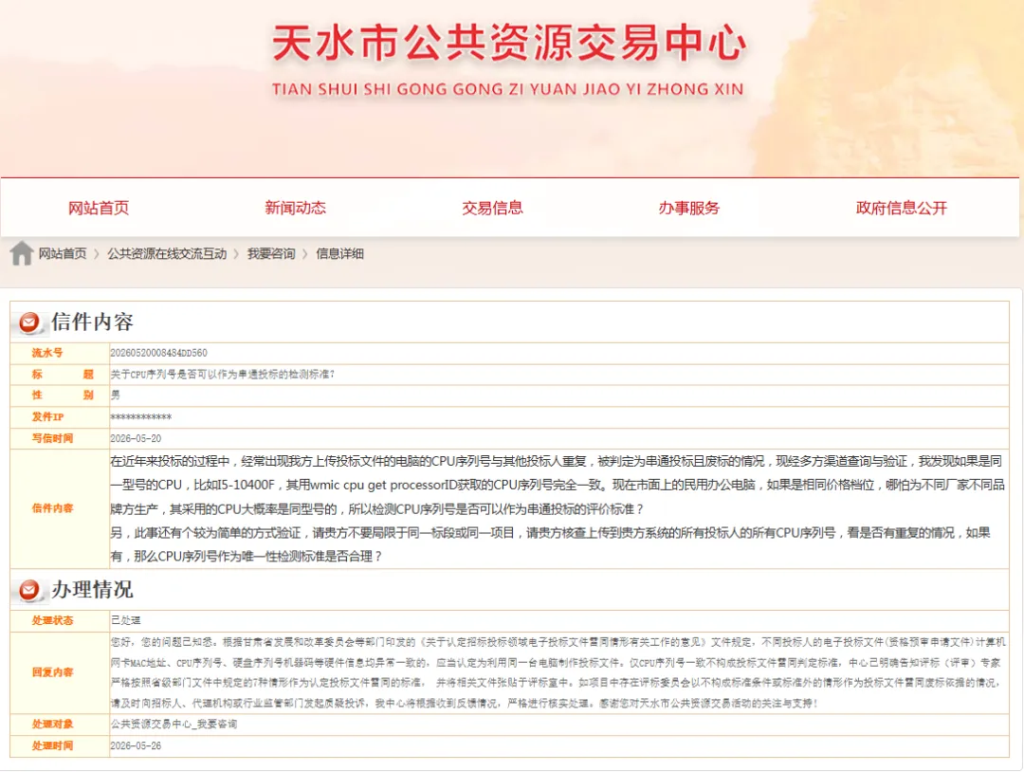Click the pinyin subtitle TIAN SHUI SHI

508,89
